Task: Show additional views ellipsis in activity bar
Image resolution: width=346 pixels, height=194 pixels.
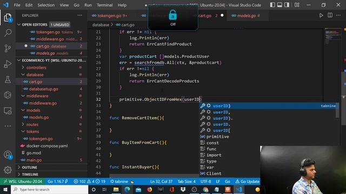Action: 8,126
